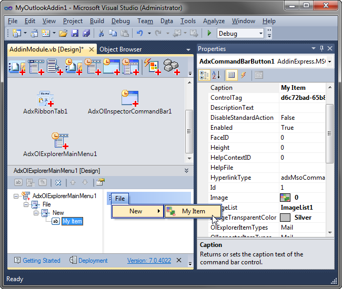Click the Copy icon in toolbar

click(113, 33)
